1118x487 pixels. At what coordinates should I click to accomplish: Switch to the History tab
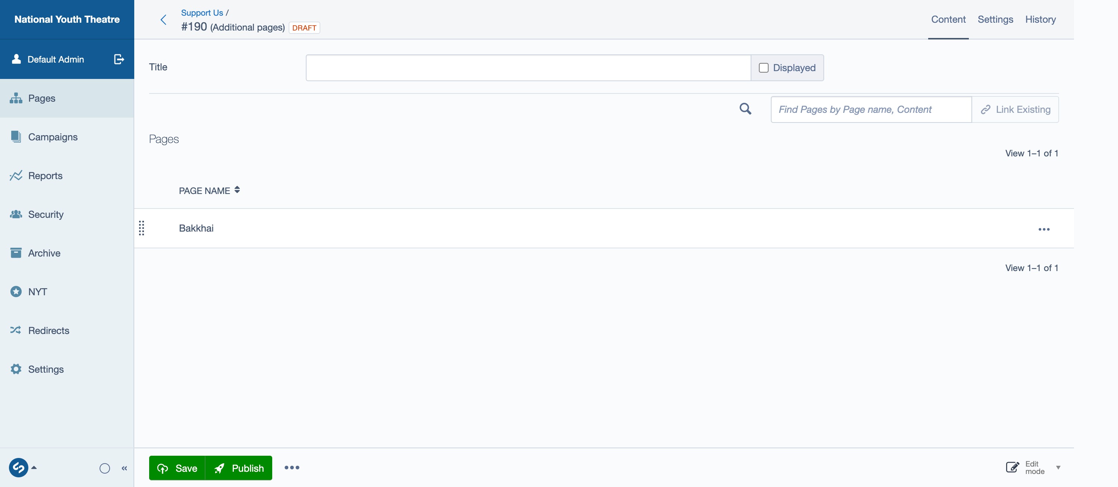point(1040,19)
